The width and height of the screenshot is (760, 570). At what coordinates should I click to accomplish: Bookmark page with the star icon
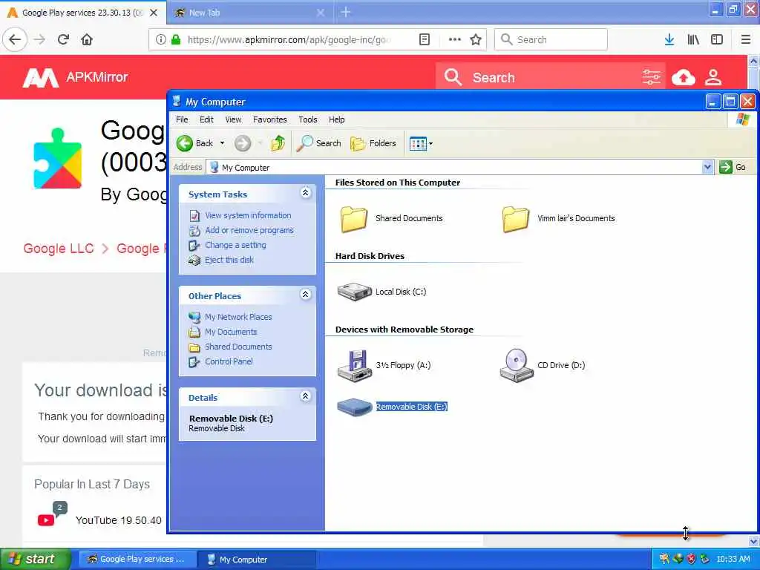(x=476, y=39)
